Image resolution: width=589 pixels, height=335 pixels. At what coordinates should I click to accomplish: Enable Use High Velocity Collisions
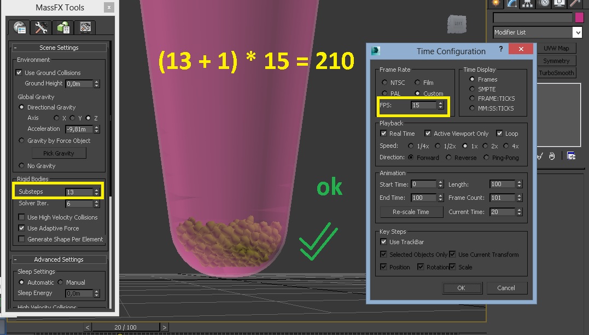point(22,217)
